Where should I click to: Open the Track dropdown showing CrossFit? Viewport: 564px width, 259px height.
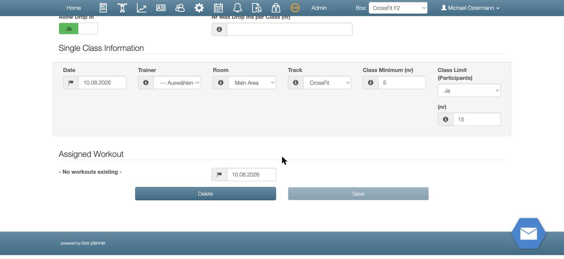(327, 83)
